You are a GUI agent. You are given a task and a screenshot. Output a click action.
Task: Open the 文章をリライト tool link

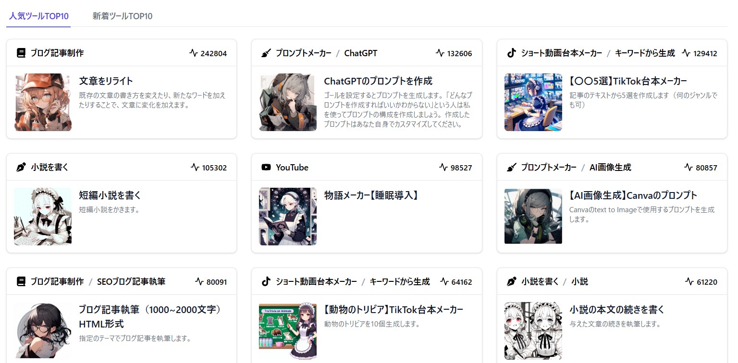[x=106, y=81]
